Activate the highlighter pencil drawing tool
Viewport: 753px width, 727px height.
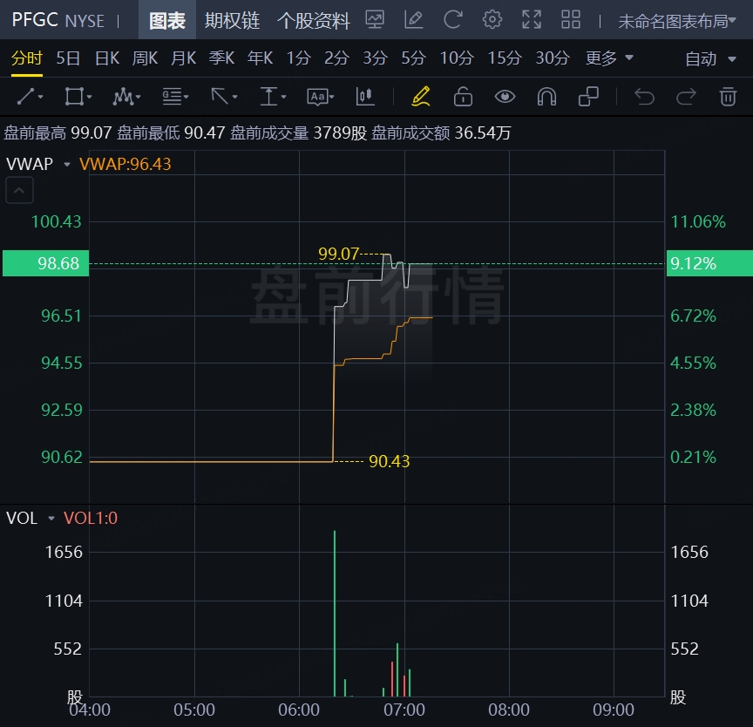[x=421, y=96]
